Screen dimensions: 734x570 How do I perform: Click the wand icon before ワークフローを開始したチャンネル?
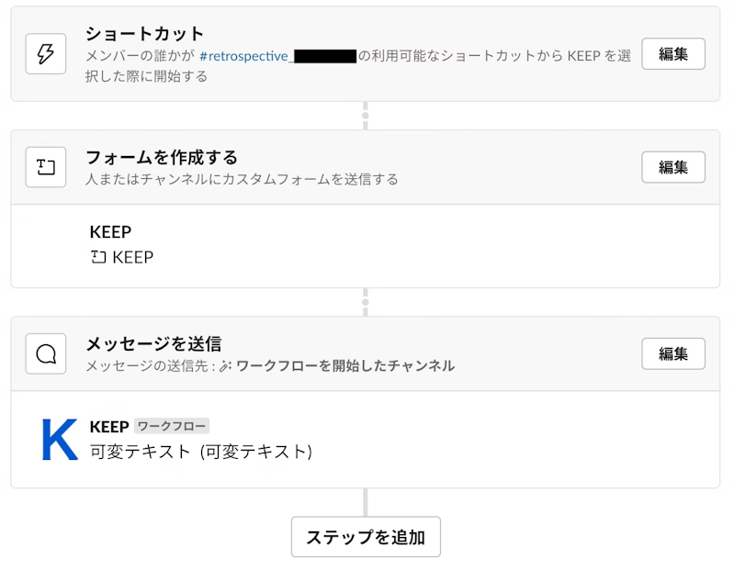click(x=226, y=365)
